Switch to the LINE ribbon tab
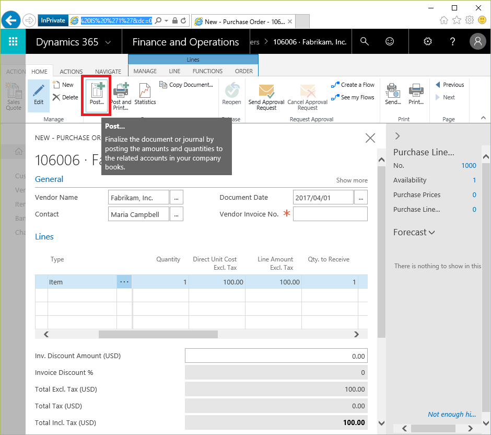 click(x=174, y=71)
